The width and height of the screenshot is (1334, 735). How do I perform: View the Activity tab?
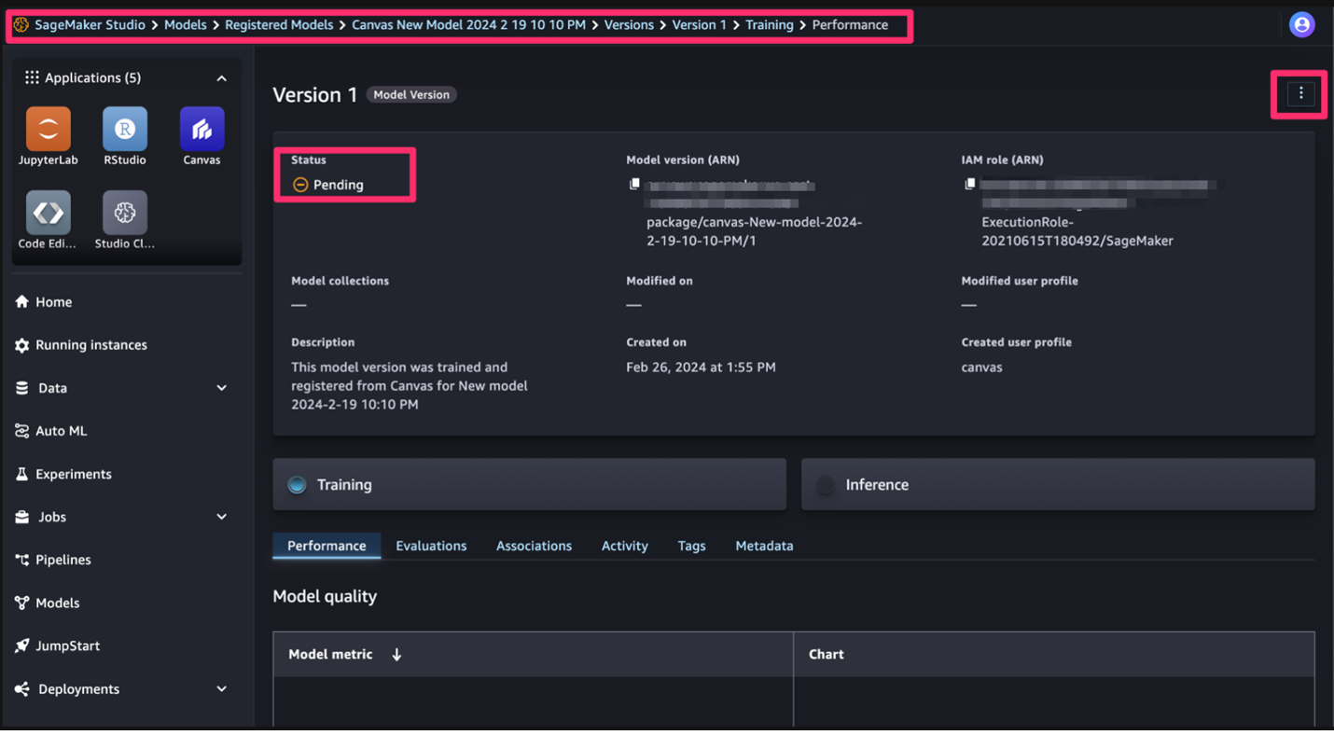(624, 546)
